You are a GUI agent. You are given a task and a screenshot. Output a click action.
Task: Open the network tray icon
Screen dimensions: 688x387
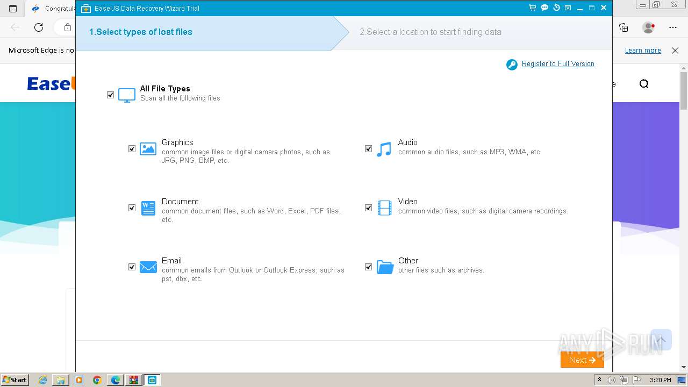coord(624,380)
